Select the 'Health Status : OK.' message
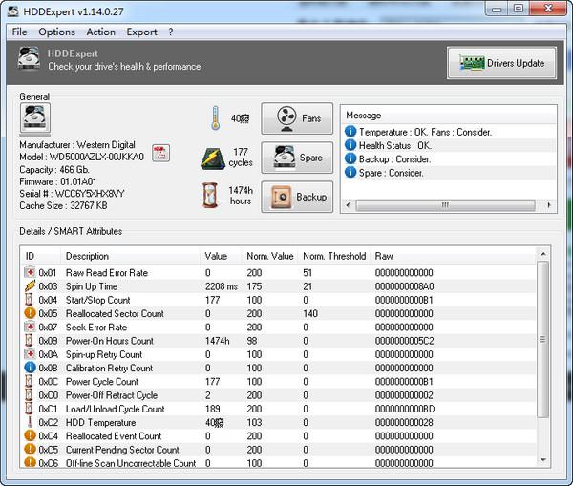The width and height of the screenshot is (573, 486). point(395,145)
